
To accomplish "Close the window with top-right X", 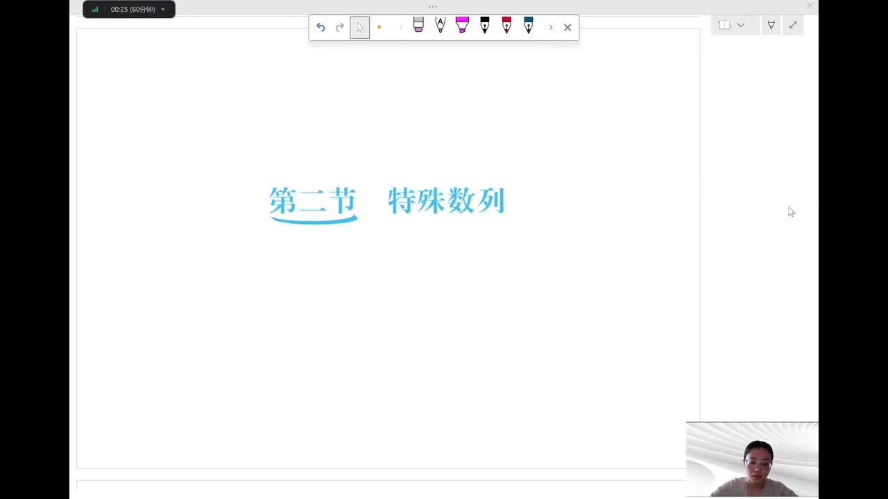I will [x=810, y=6].
